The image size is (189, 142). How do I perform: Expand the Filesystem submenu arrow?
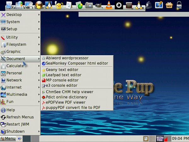pos(39,44)
